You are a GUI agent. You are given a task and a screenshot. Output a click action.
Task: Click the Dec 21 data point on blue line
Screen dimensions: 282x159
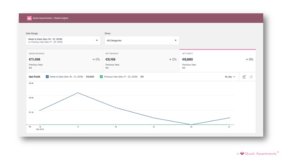coord(229,118)
